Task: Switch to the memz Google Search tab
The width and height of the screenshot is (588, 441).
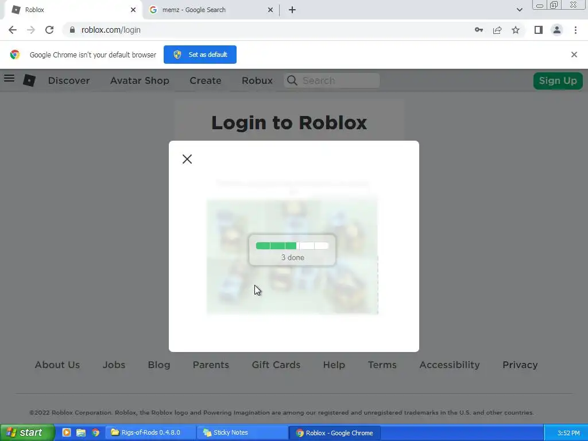Action: pyautogui.click(x=211, y=10)
